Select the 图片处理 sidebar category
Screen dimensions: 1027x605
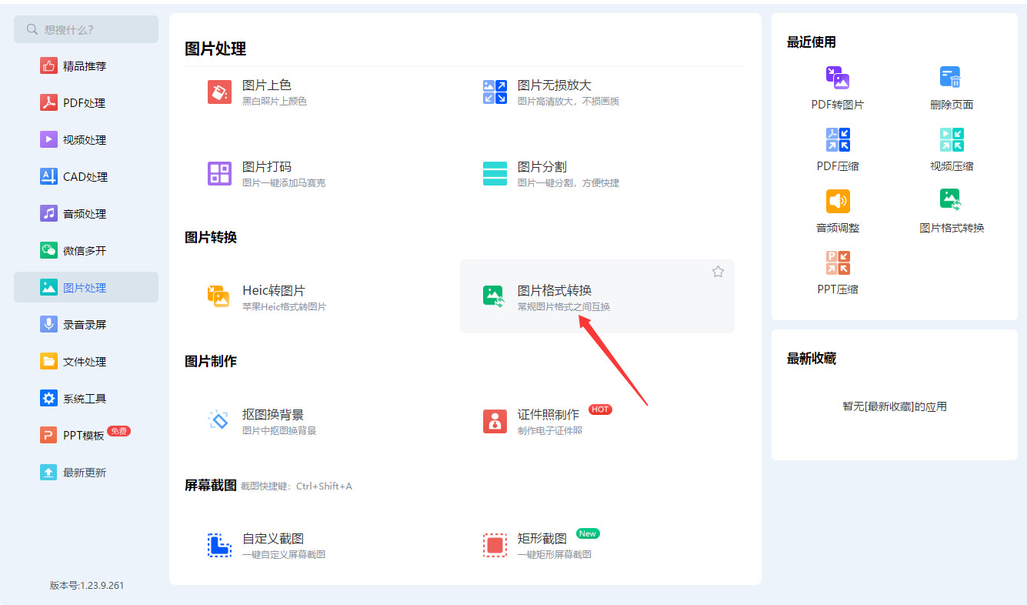pos(86,288)
